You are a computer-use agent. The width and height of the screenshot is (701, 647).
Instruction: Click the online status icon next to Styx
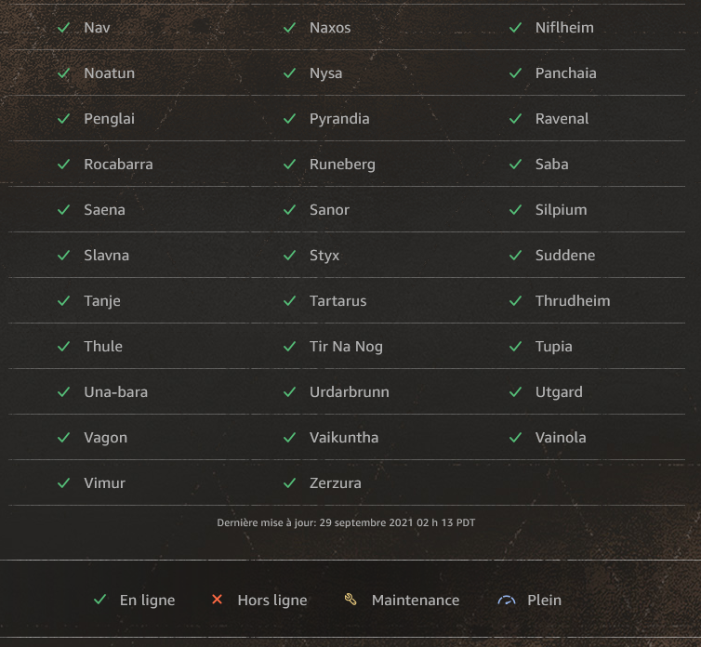pyautogui.click(x=290, y=256)
